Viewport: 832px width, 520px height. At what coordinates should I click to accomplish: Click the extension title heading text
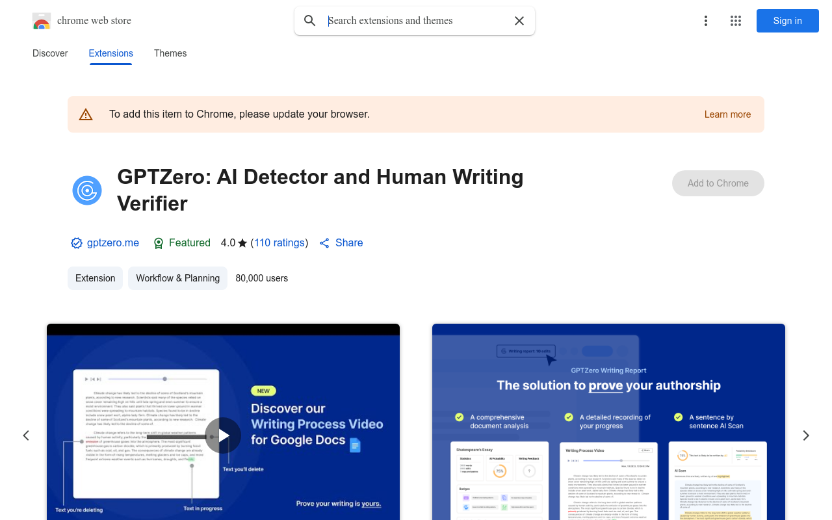point(320,190)
